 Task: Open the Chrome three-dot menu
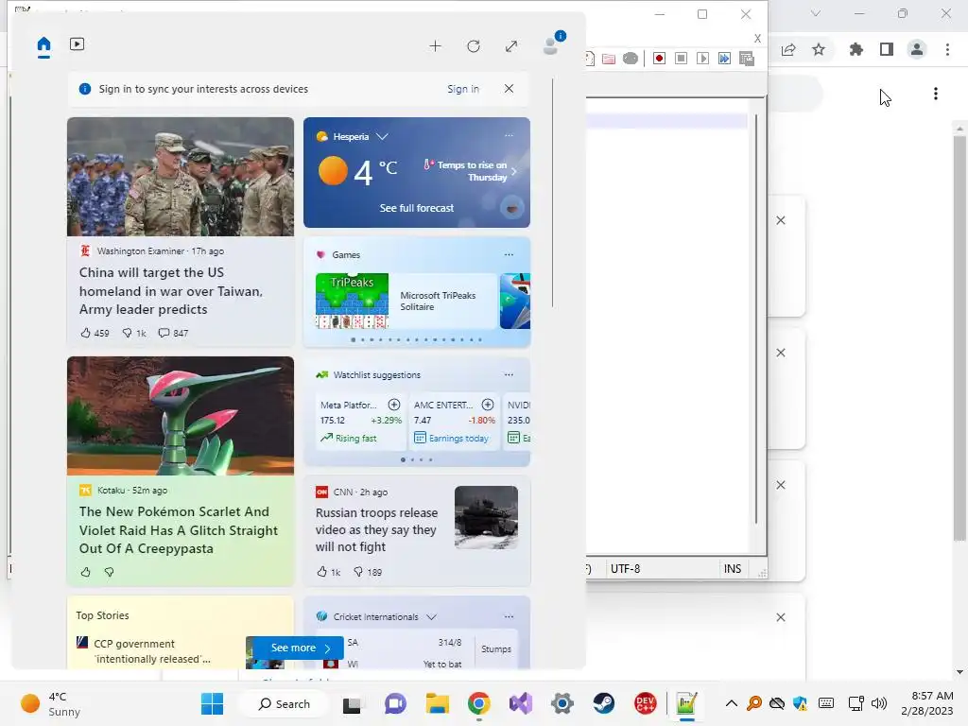click(947, 49)
